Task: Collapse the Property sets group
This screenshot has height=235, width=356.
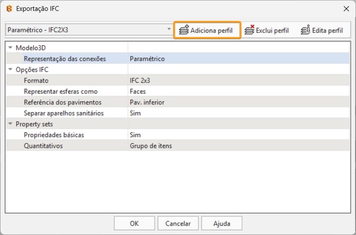Action: [x=10, y=124]
